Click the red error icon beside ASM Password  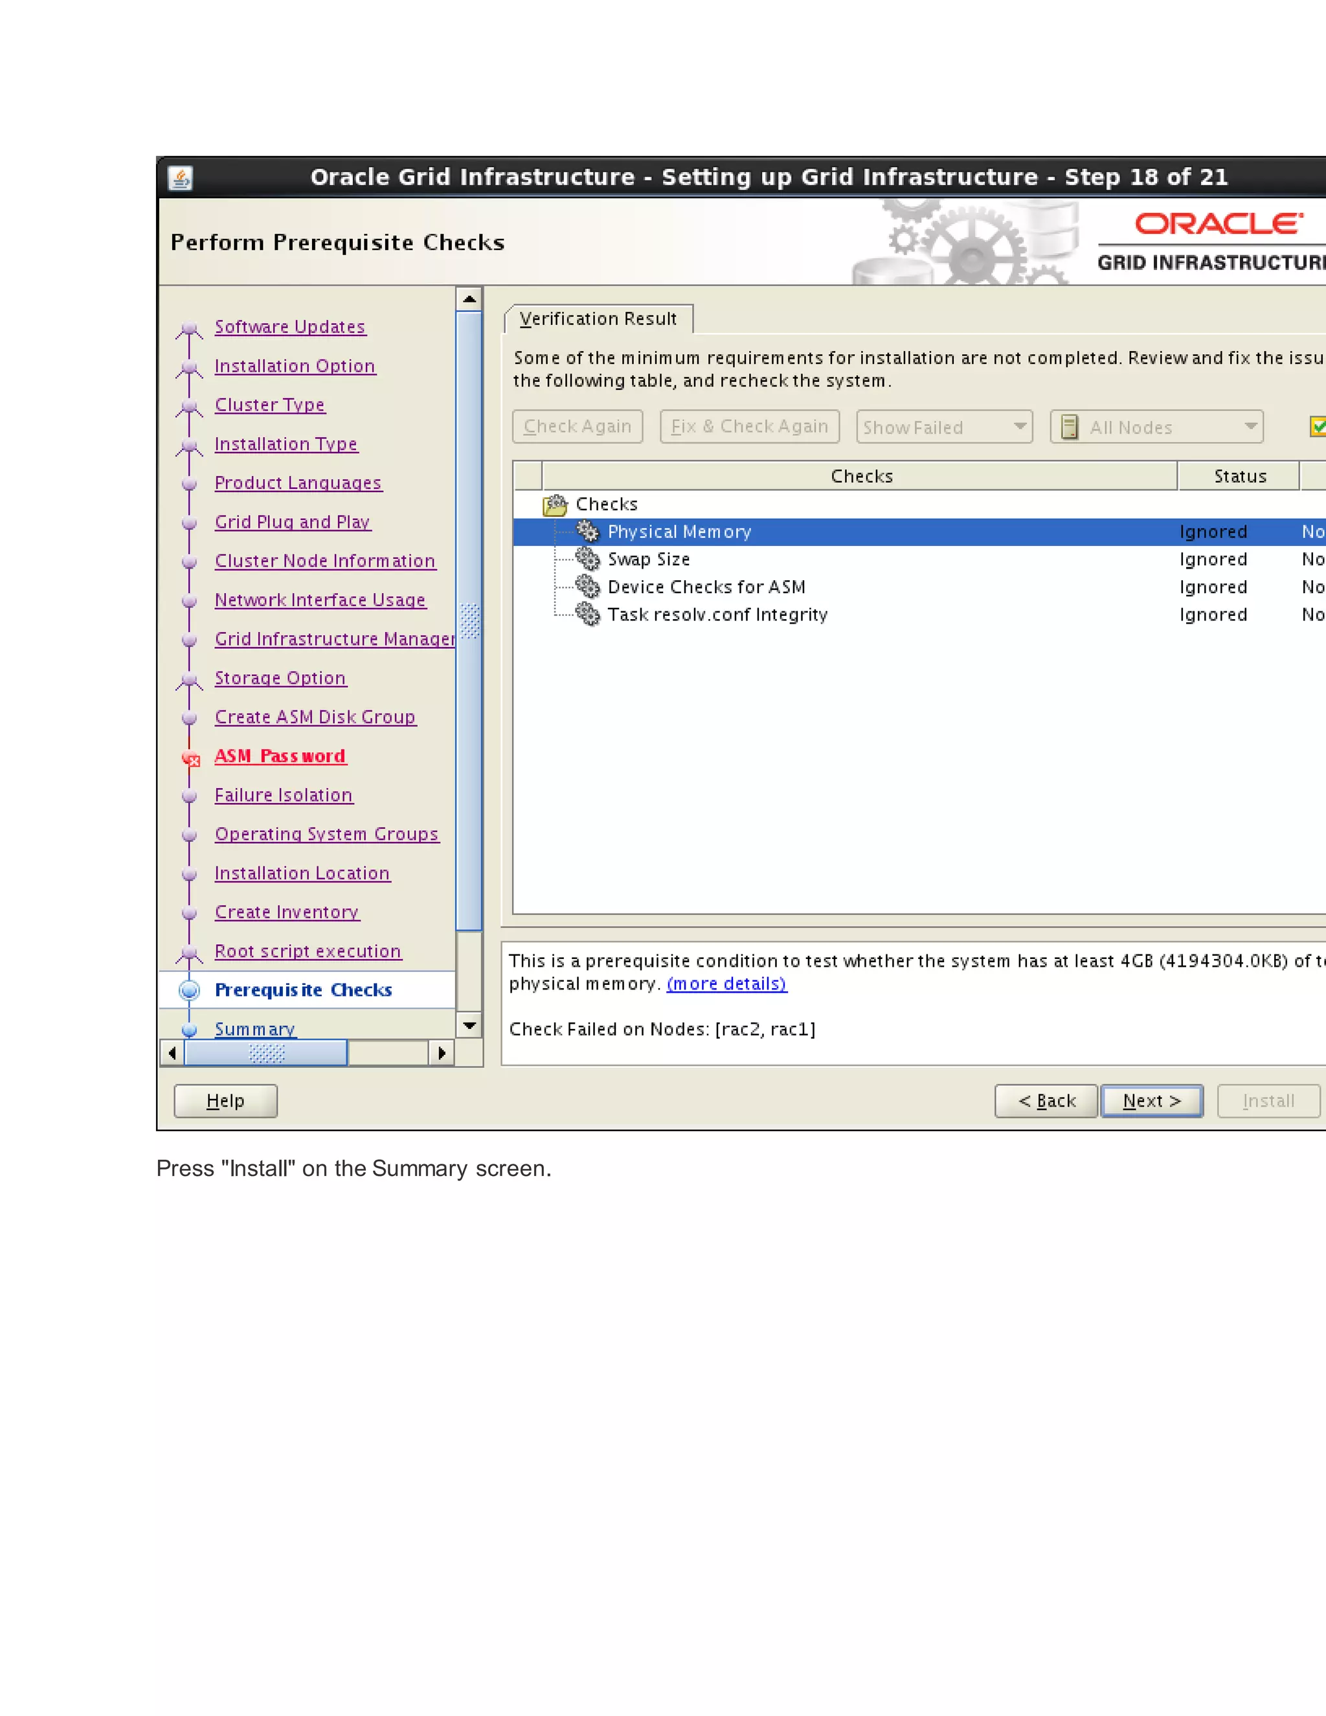190,758
